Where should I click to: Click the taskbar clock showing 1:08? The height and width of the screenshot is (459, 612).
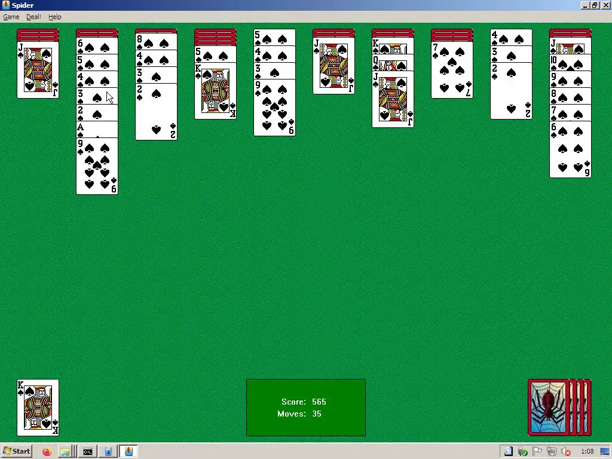[587, 452]
